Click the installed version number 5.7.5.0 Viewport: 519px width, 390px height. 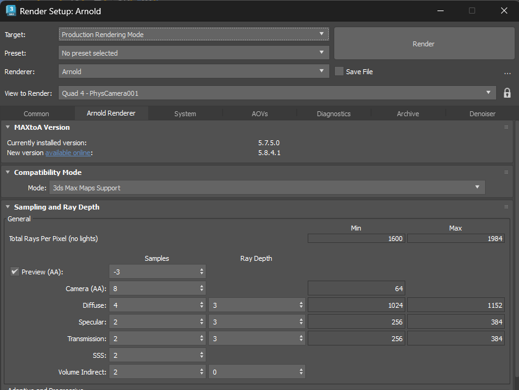[269, 143]
